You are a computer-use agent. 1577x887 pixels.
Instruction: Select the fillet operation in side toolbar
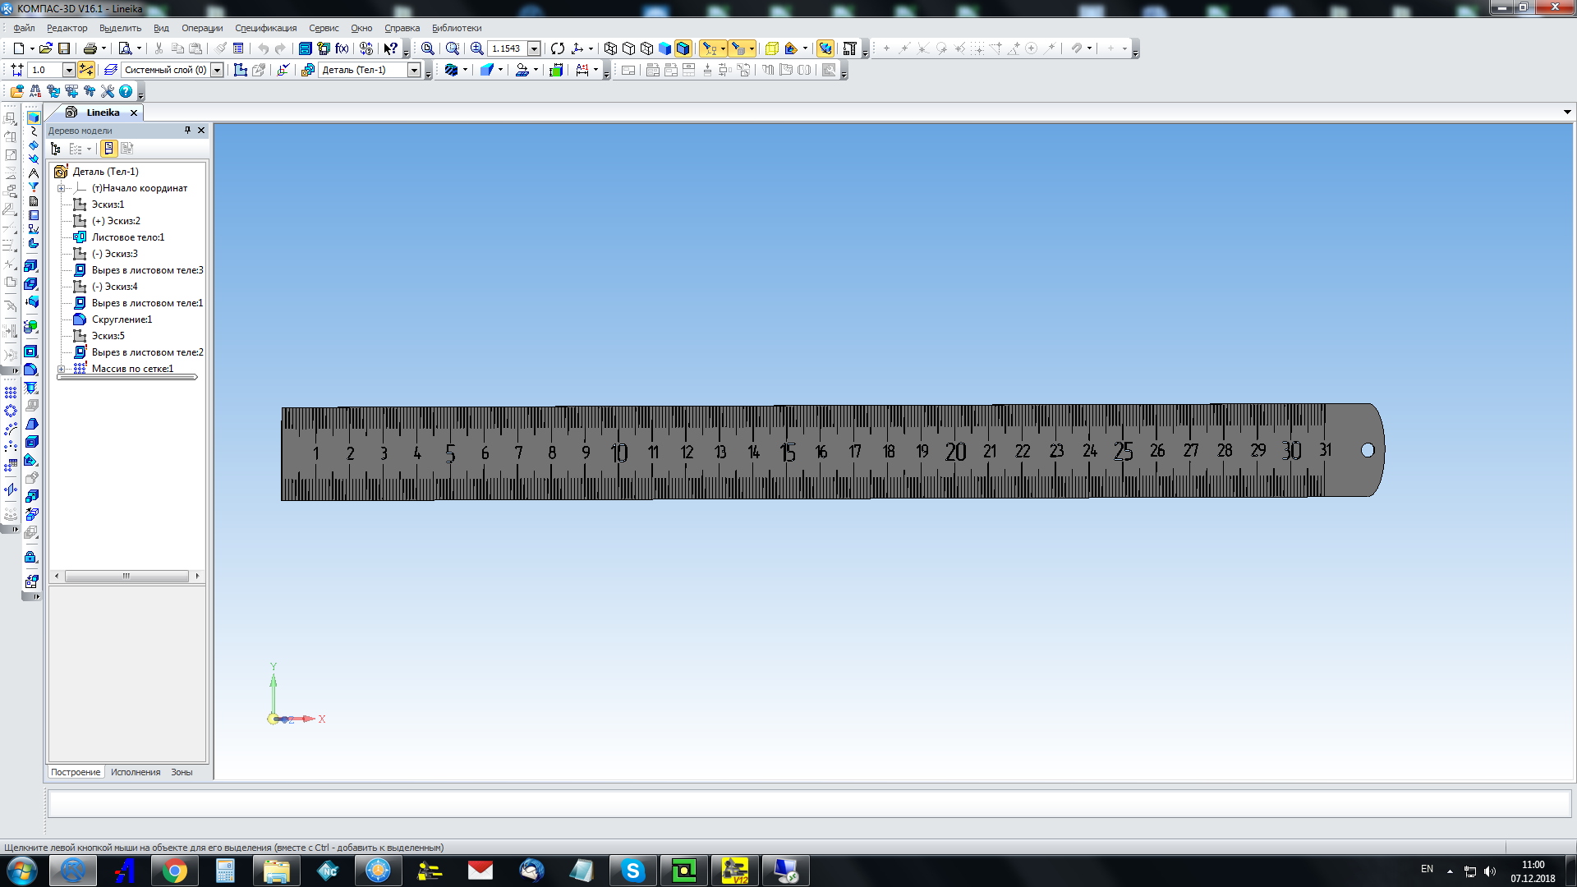[x=32, y=370]
